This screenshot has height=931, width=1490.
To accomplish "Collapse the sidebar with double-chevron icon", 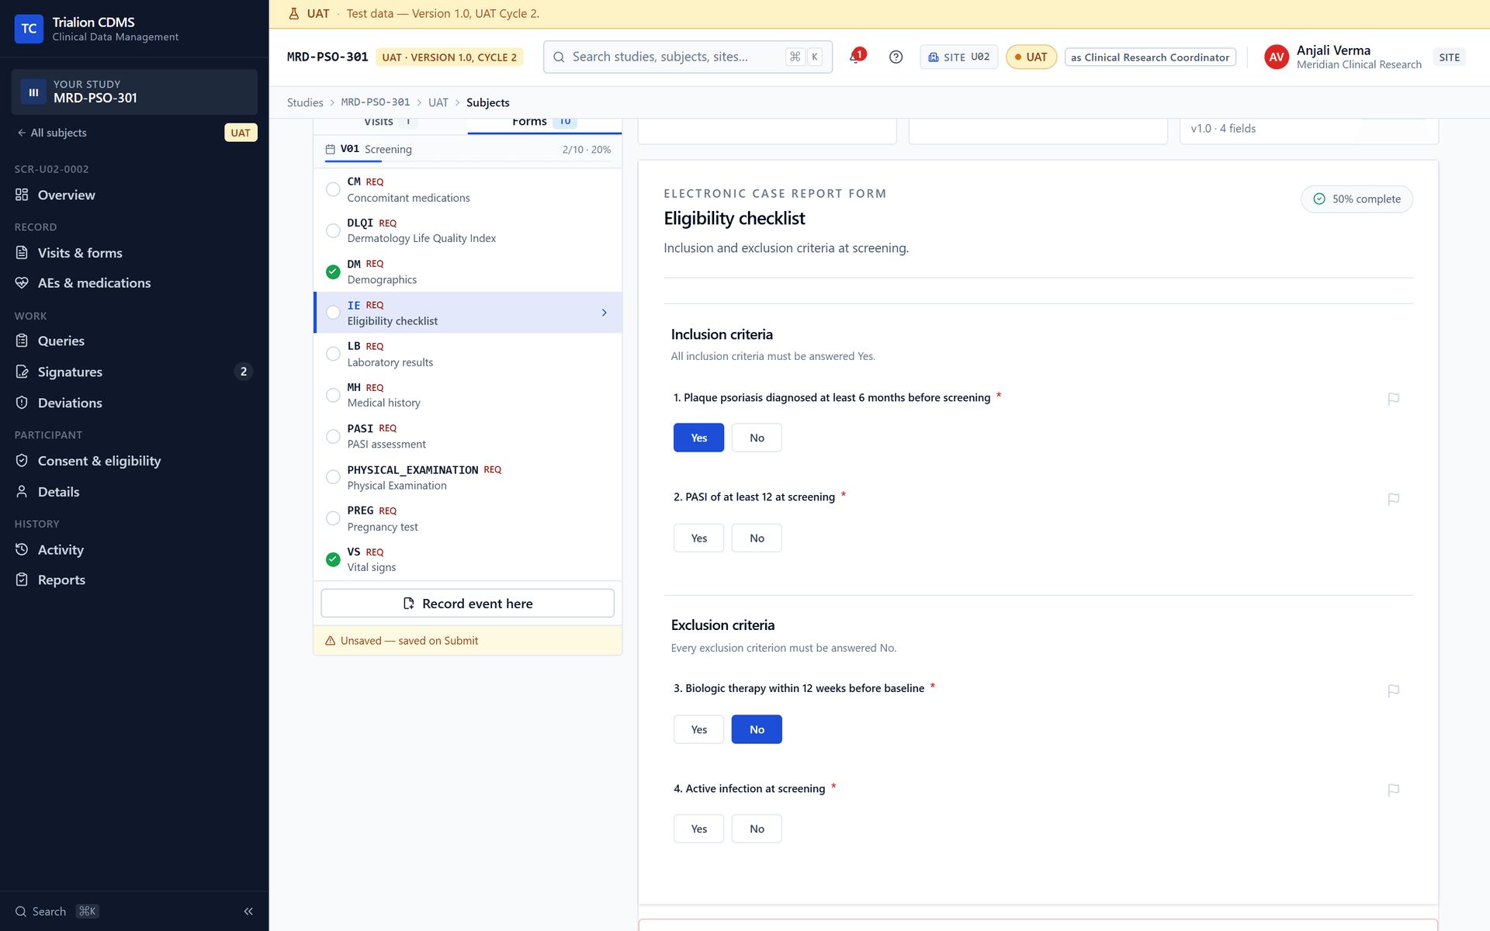I will pyautogui.click(x=248, y=912).
